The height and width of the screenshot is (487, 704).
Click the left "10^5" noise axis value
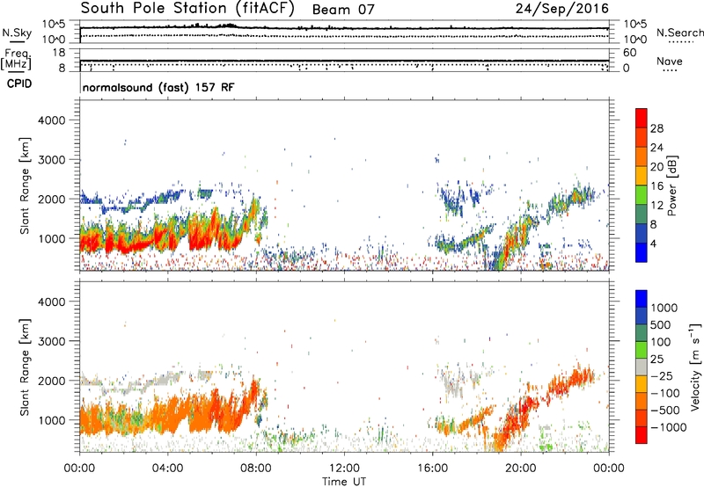54,25
